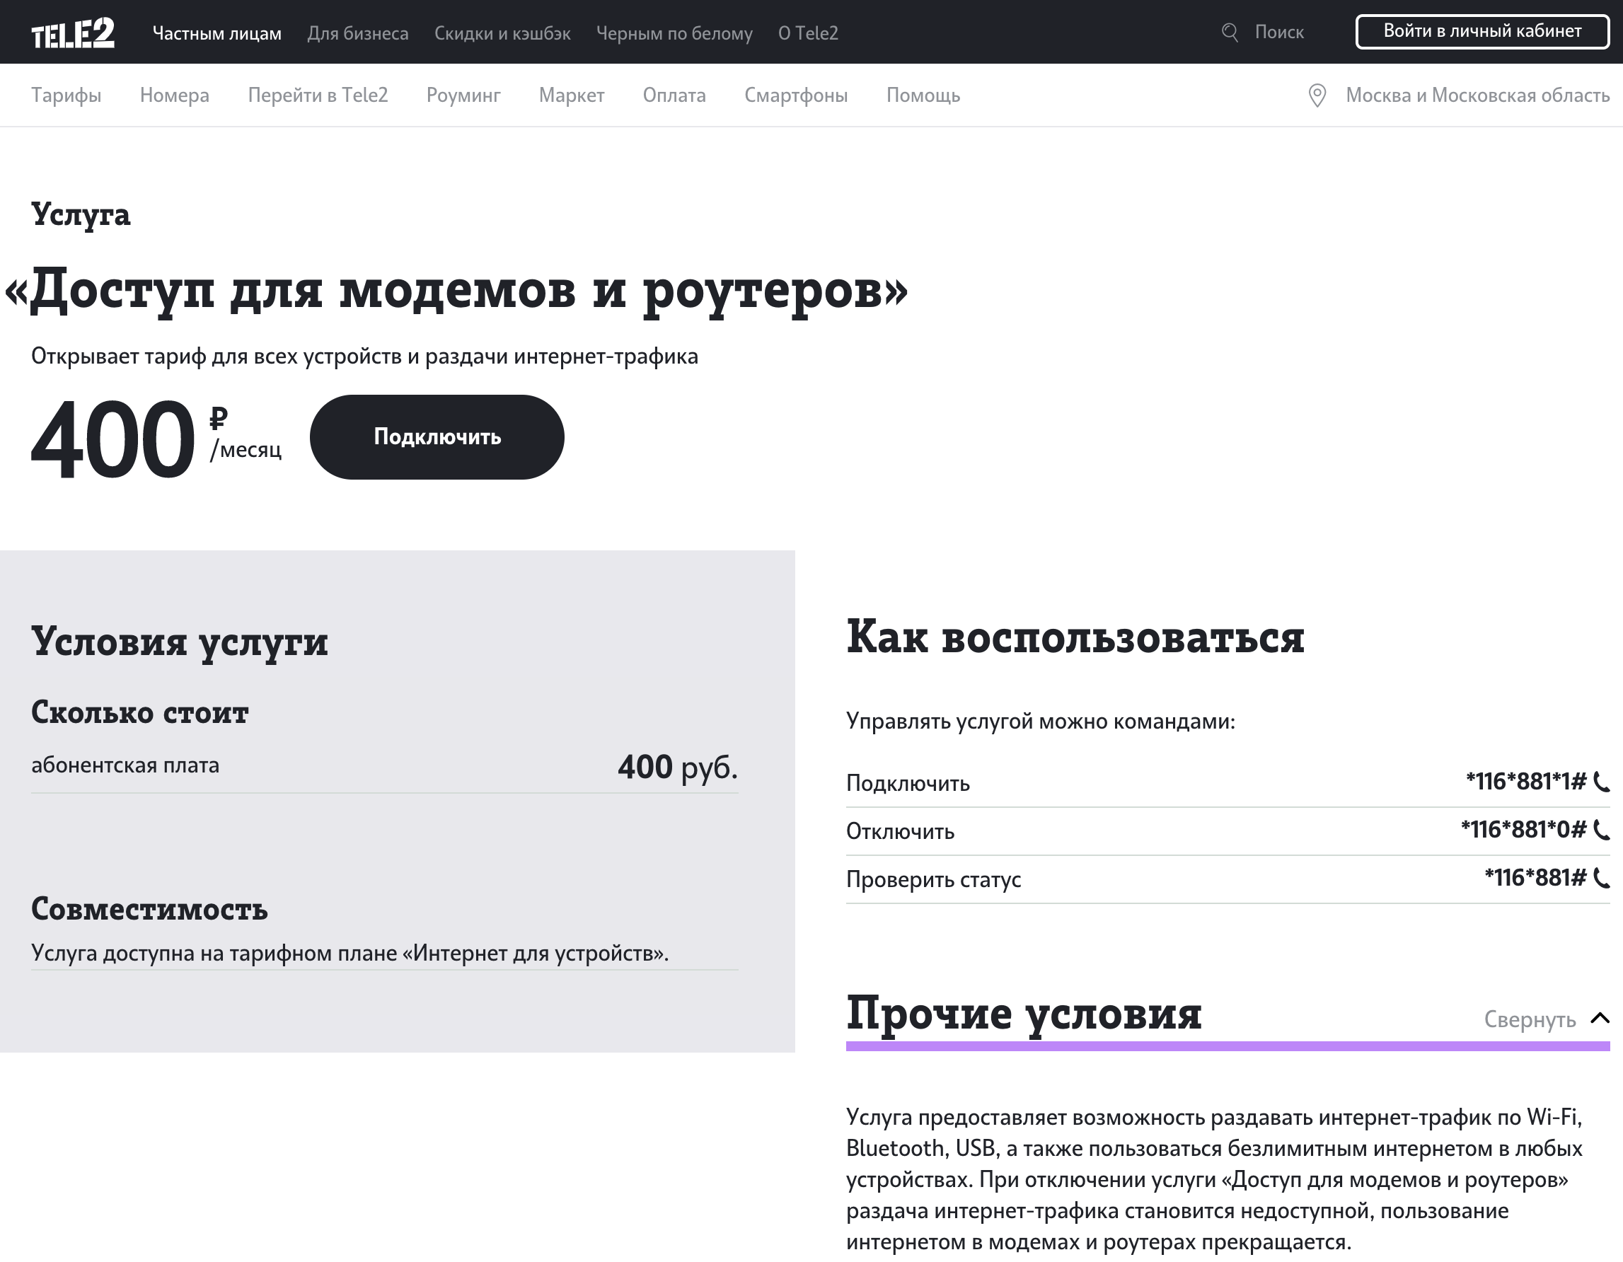Open Номера menu item
This screenshot has height=1262, width=1623.
(x=175, y=95)
